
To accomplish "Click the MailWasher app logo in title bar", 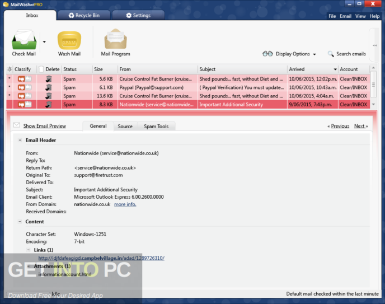I will [x=6, y=4].
